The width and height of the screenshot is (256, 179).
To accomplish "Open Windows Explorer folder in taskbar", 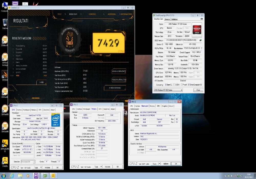I will [x=20, y=176].
